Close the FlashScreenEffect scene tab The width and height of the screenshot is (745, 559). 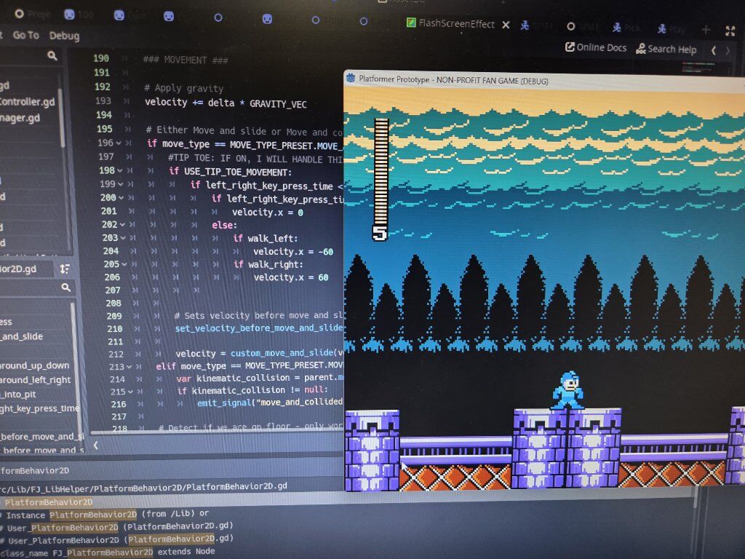[x=507, y=24]
